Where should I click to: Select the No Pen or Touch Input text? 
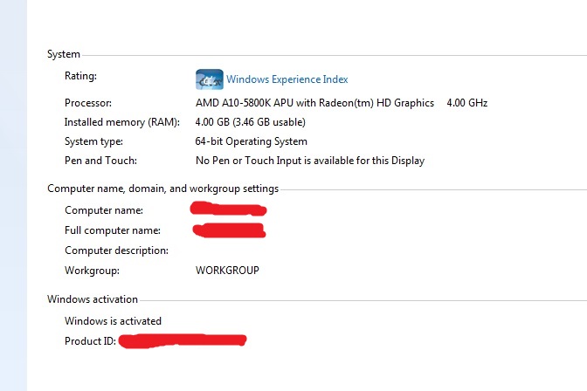(x=309, y=161)
